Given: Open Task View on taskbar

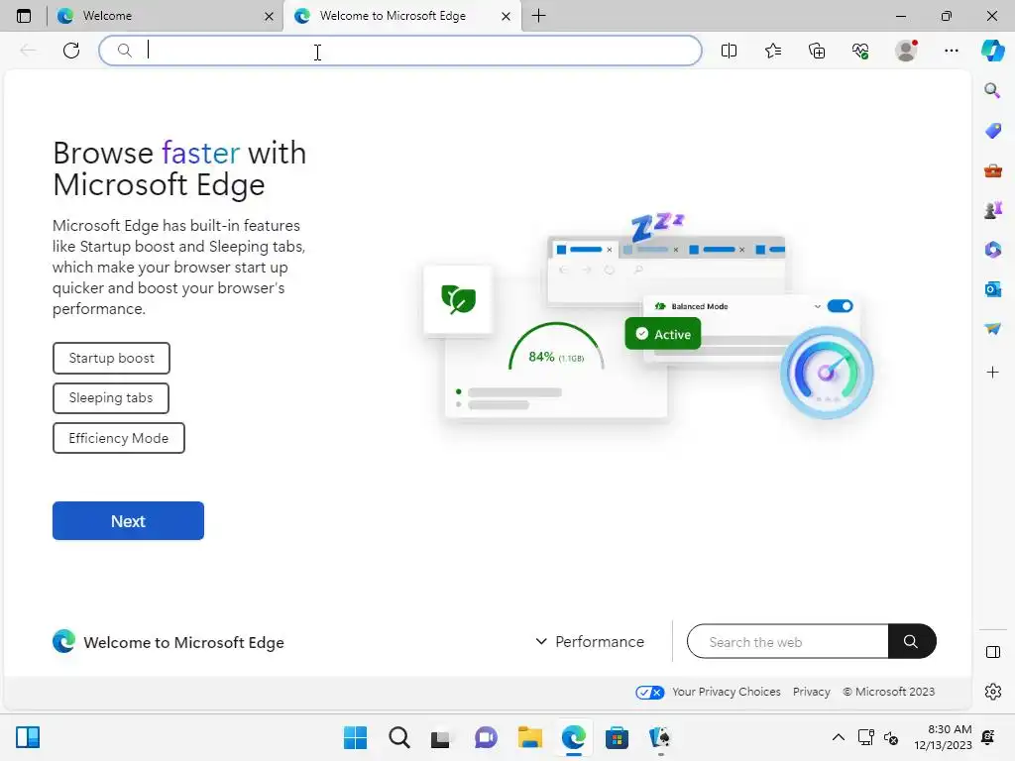Looking at the screenshot, I should click(x=440, y=737).
